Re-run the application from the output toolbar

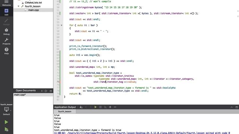tap(96, 107)
